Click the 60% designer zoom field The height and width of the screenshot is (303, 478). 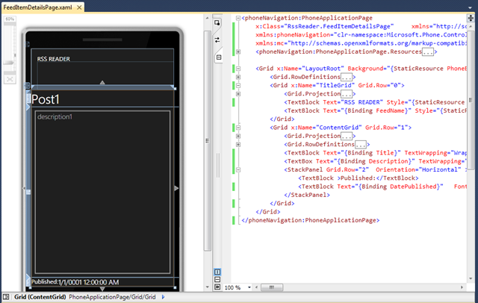(x=10, y=19)
